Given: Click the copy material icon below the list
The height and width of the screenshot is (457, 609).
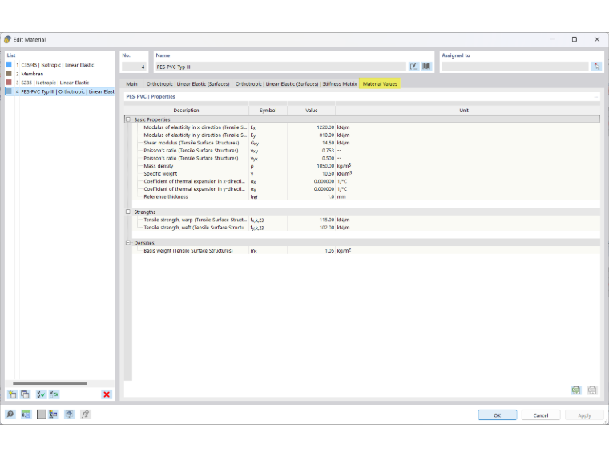Looking at the screenshot, I should [26, 394].
